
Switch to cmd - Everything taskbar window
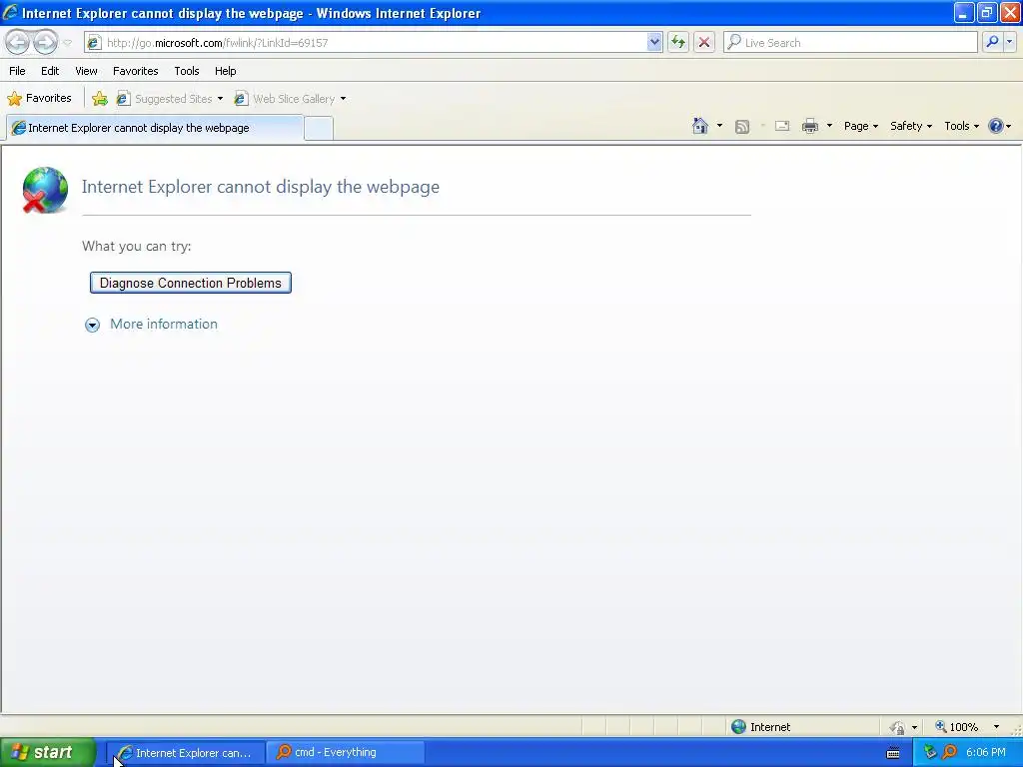[345, 753]
